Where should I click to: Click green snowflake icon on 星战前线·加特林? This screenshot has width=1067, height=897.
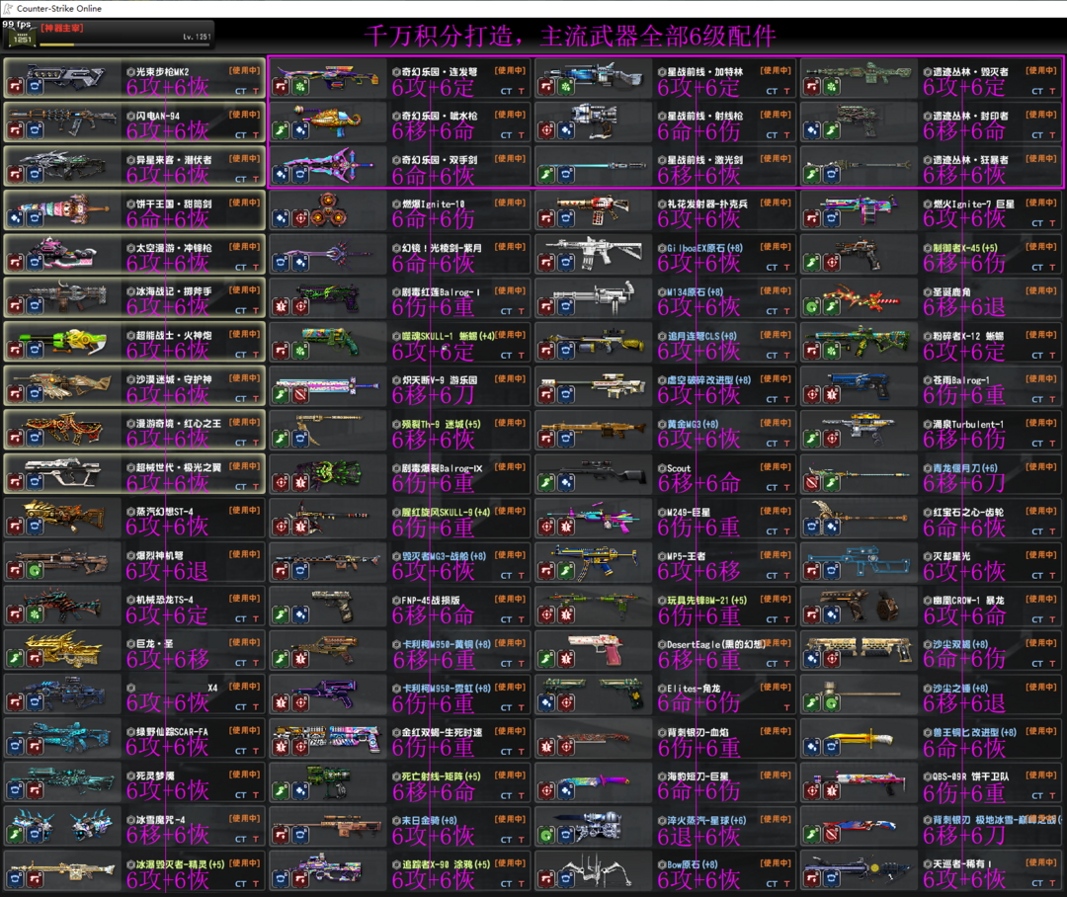pyautogui.click(x=565, y=86)
